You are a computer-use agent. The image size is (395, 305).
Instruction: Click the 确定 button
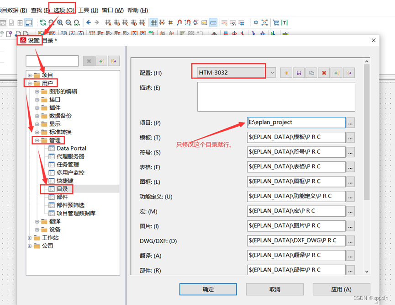pos(208,289)
